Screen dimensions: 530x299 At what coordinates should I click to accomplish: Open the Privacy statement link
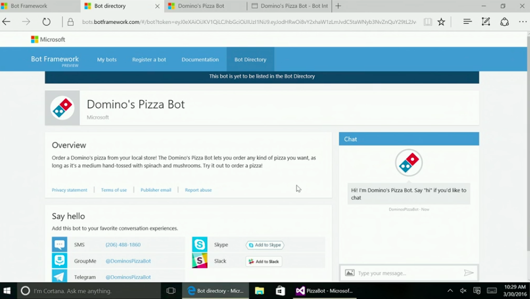click(x=69, y=190)
